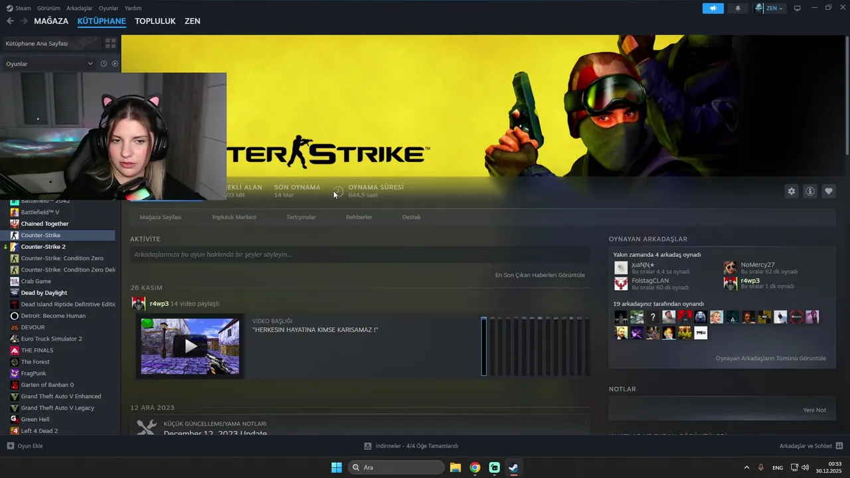Screen dimensions: 850x478
Task: Click the Green Hell game icon
Action: tap(15, 420)
